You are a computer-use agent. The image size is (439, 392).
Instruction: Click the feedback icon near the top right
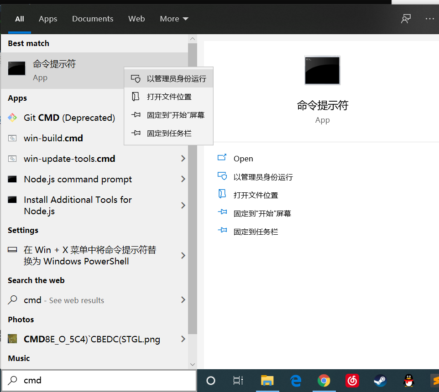pos(406,19)
